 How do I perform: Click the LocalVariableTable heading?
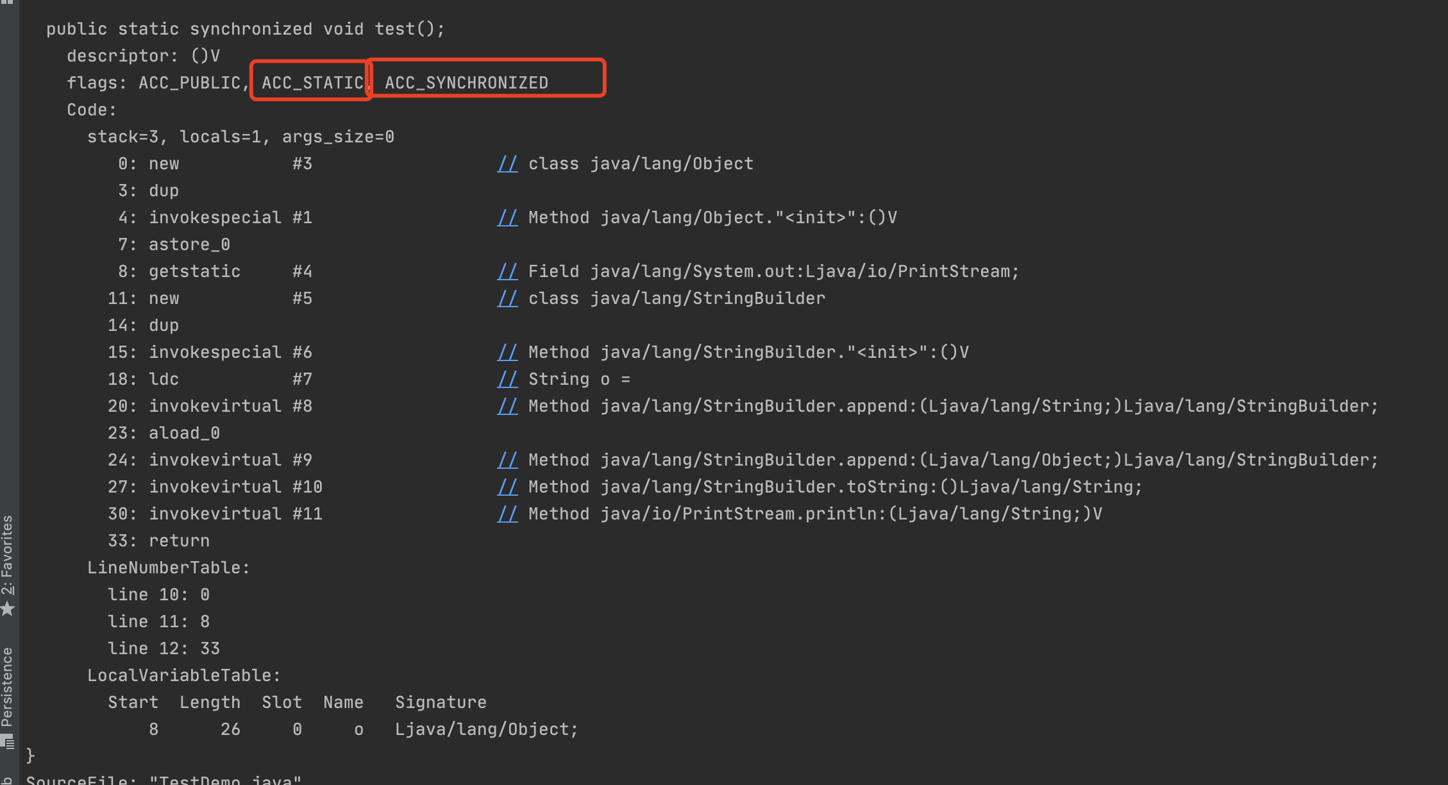183,676
